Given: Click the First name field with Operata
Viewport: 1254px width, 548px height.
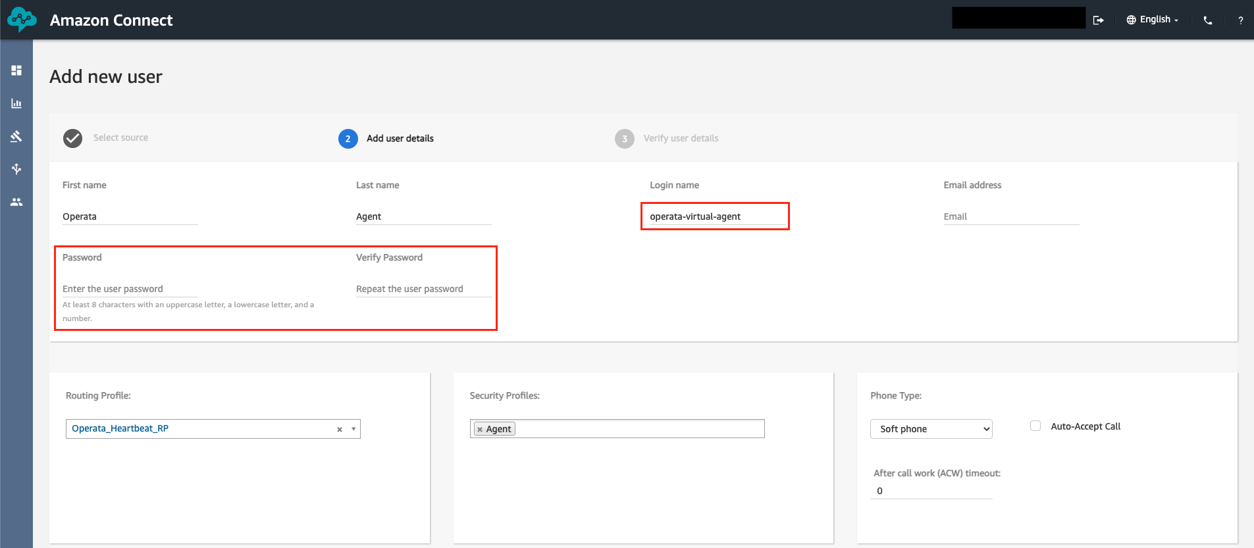Looking at the screenshot, I should (130, 216).
